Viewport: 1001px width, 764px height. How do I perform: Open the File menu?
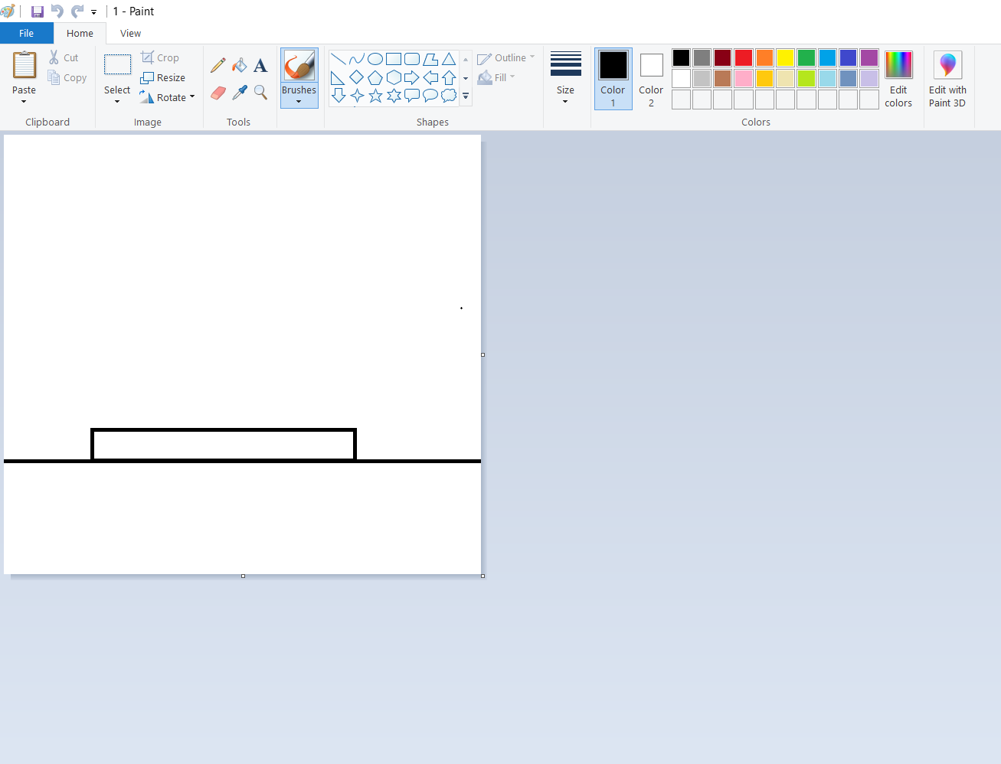[x=27, y=33]
